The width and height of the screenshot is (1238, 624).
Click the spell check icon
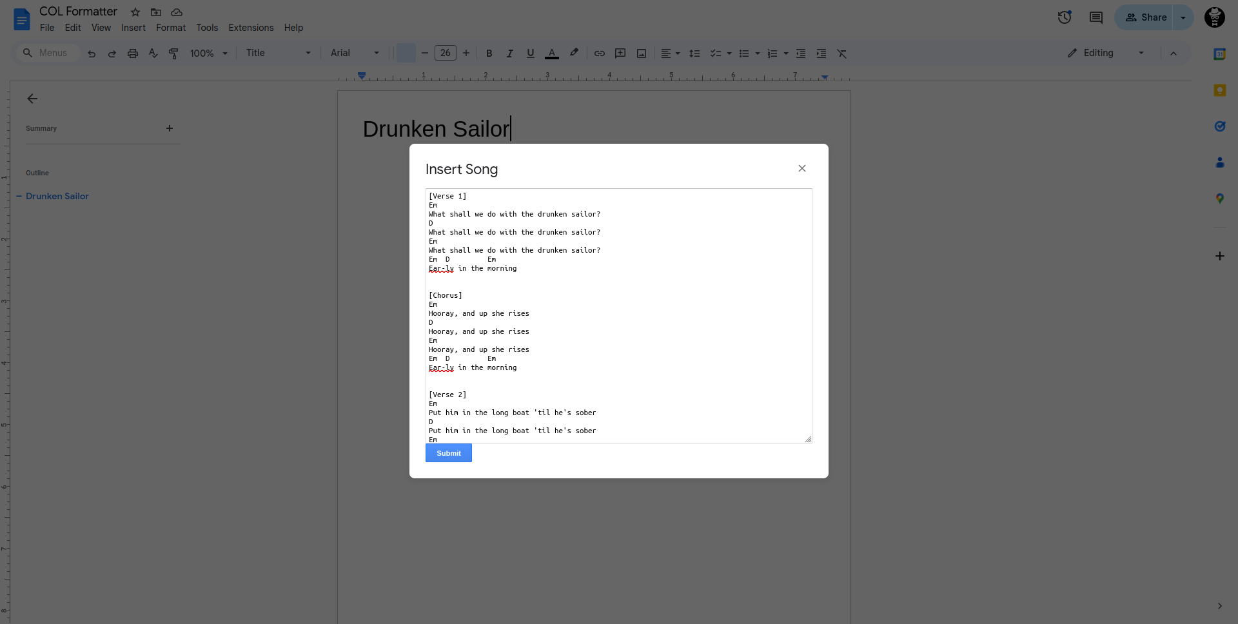(x=153, y=54)
